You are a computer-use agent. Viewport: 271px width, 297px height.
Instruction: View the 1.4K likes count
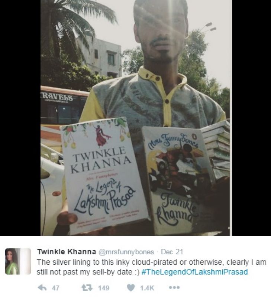coord(147,288)
